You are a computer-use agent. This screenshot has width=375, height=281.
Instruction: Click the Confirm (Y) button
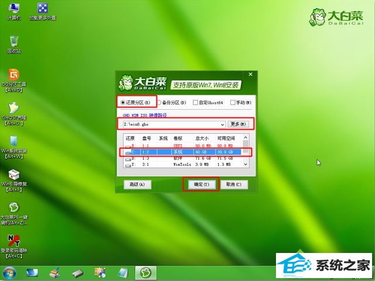[202, 185]
